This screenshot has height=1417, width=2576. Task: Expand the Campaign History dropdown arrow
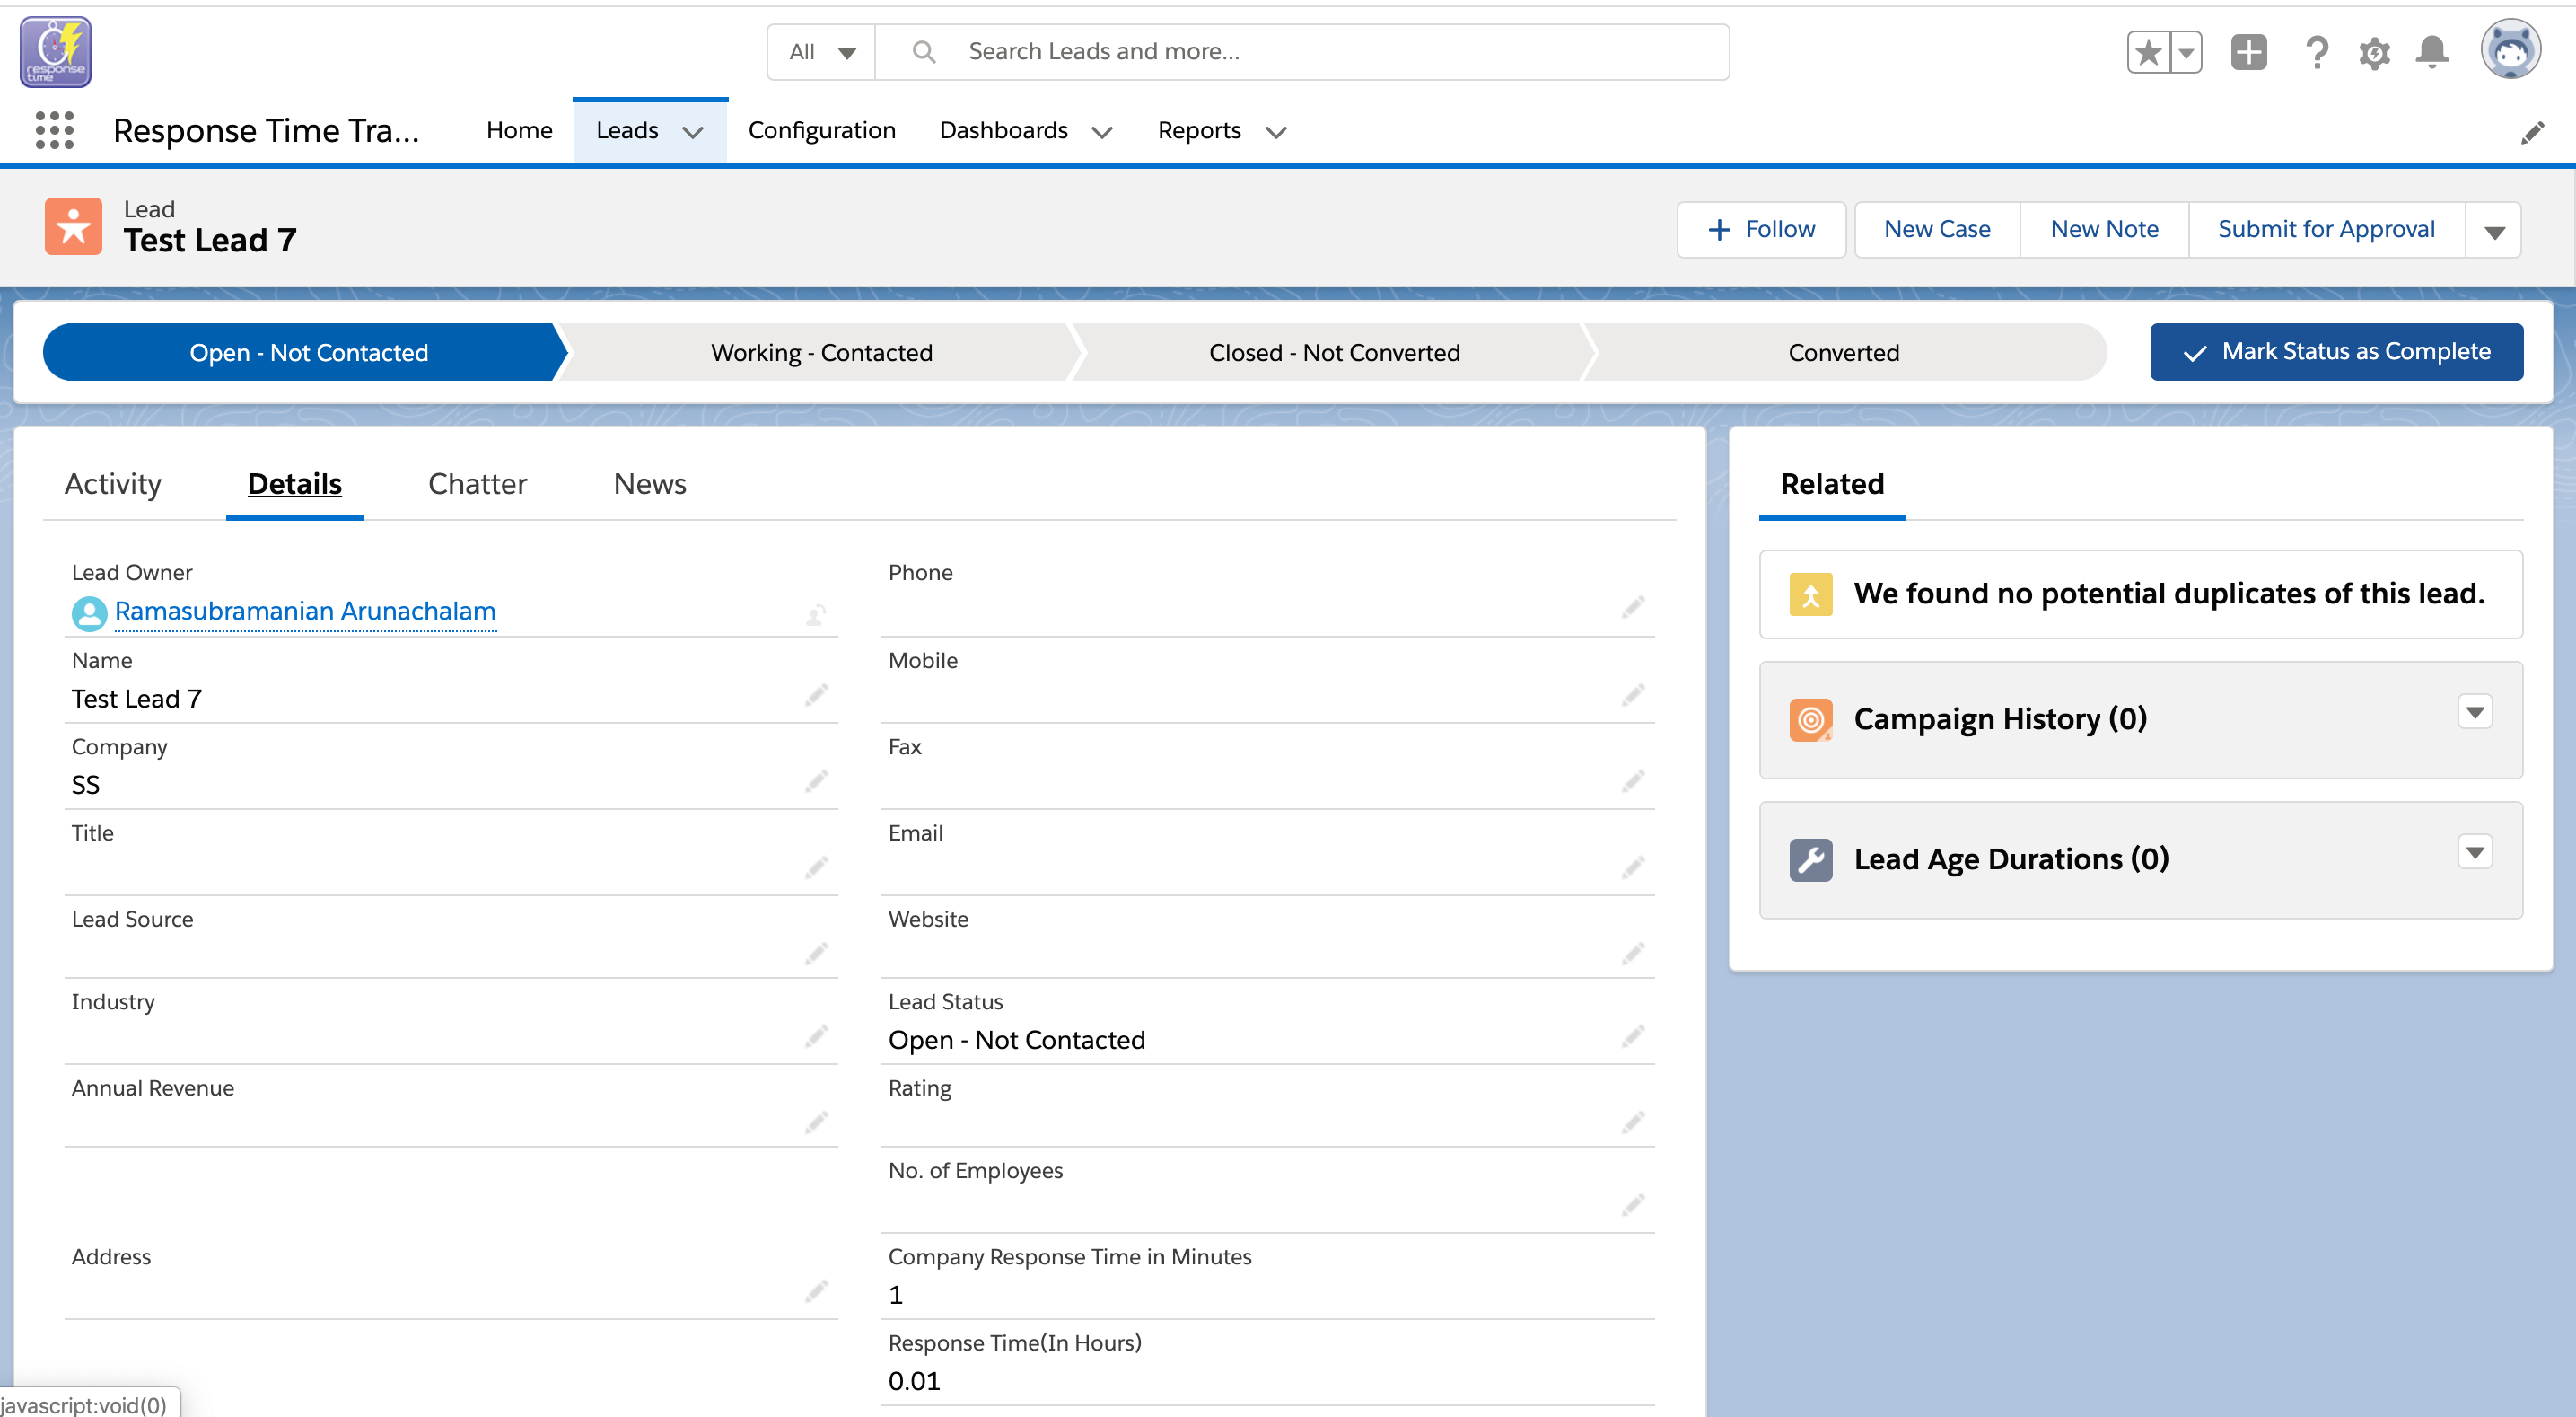pos(2474,712)
